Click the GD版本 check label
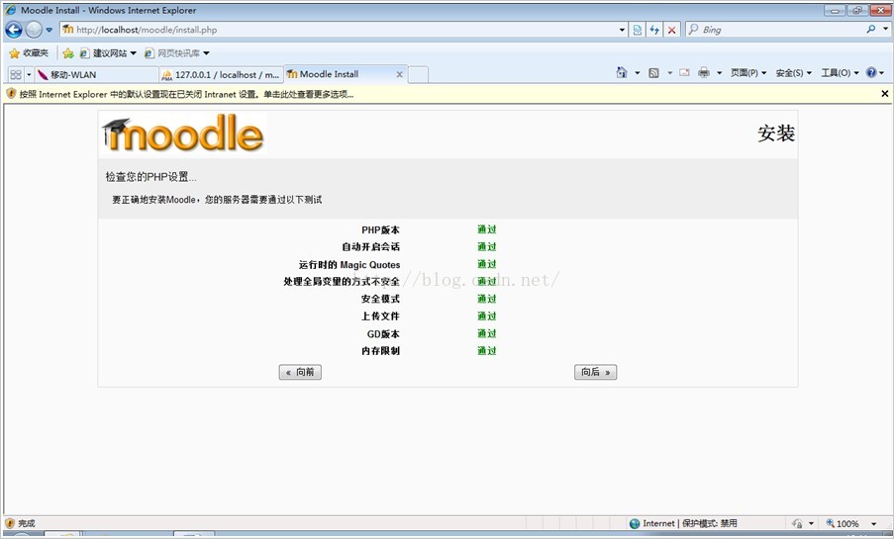894x539 pixels. (383, 334)
